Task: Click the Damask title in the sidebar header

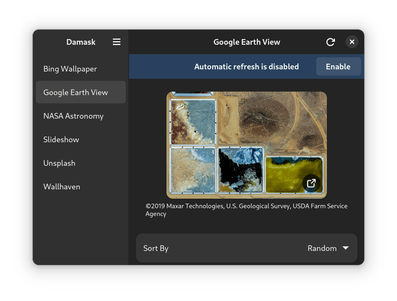Action: coord(81,42)
